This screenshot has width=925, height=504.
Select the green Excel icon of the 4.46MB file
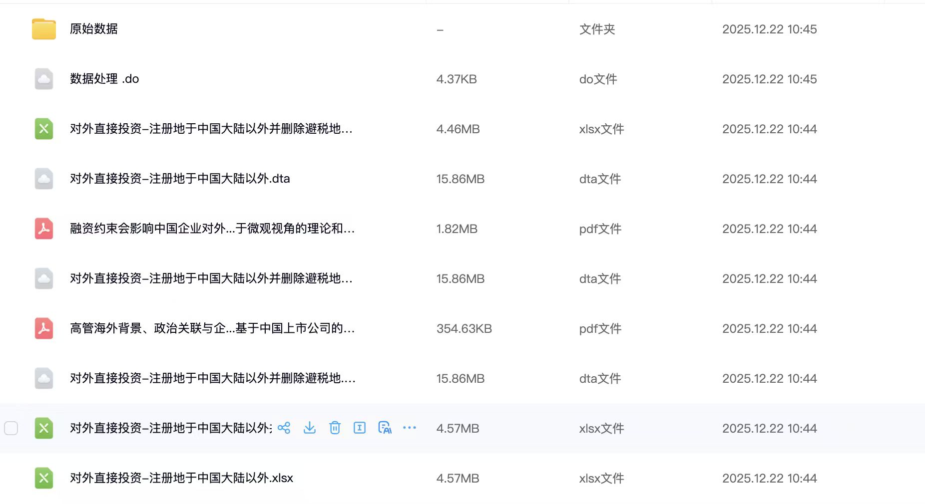point(44,129)
